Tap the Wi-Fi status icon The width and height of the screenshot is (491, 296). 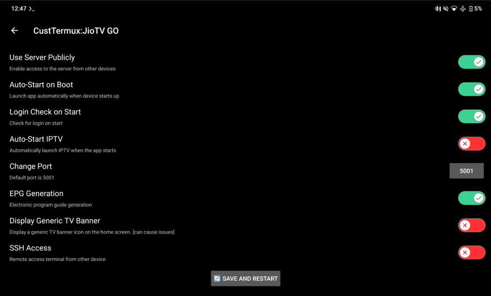(x=454, y=9)
